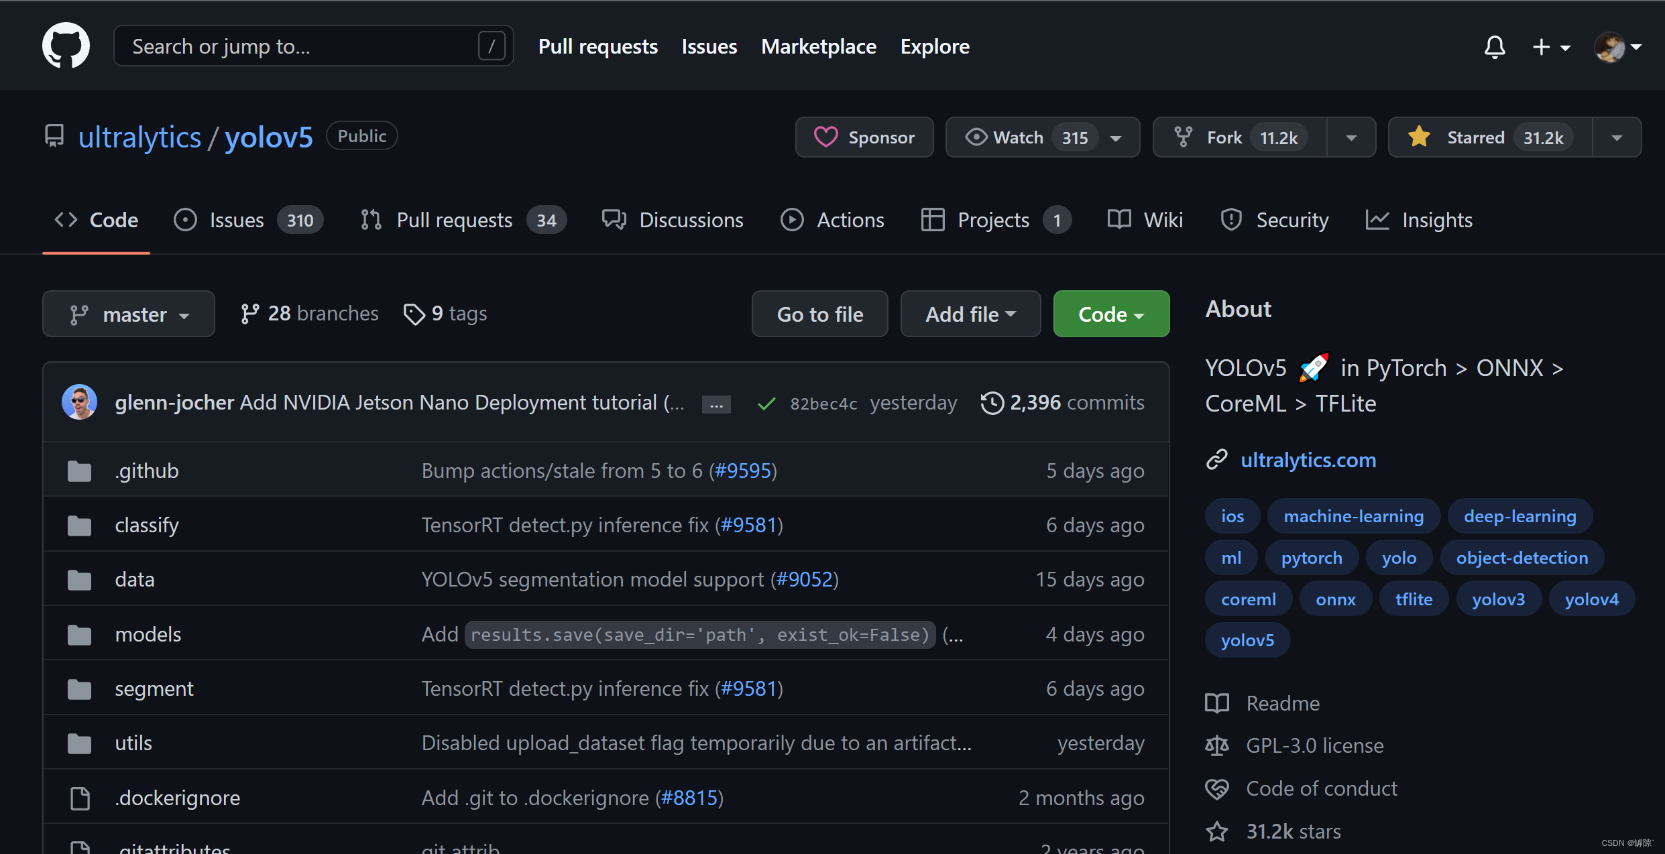The height and width of the screenshot is (854, 1665).
Task: Open the Pull requests tab
Action: pos(463,220)
